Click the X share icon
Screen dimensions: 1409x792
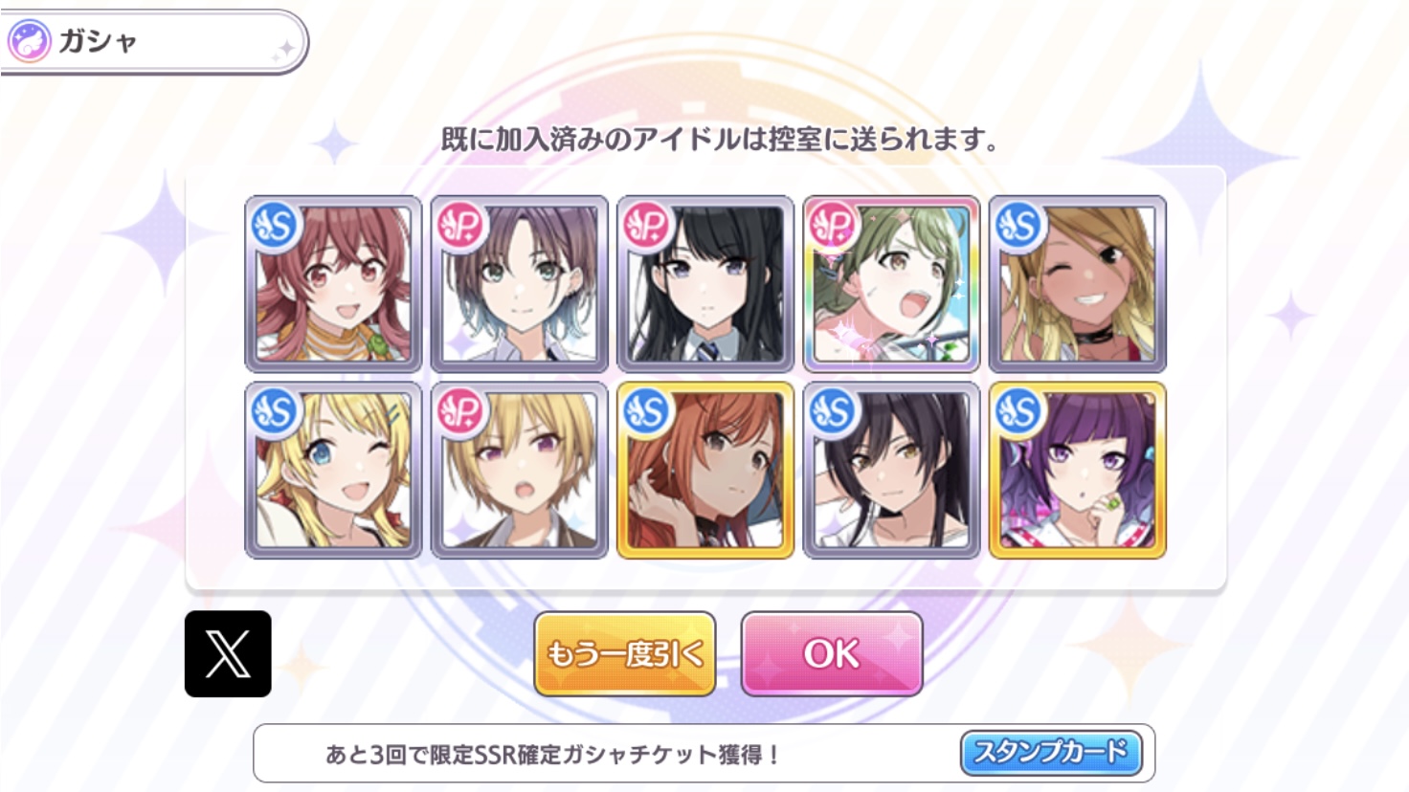click(228, 654)
